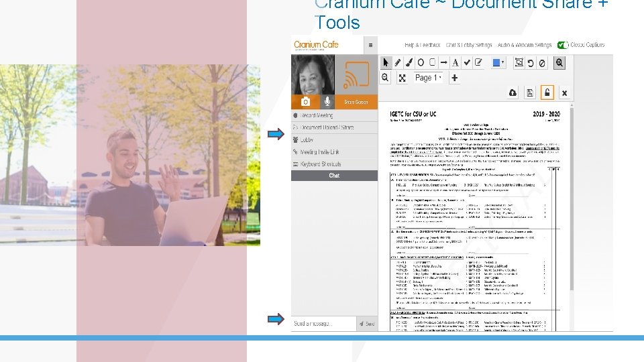This screenshot has height=362, width=644.
Task: Click the host webcam thumbnail photo
Action: tap(313, 74)
